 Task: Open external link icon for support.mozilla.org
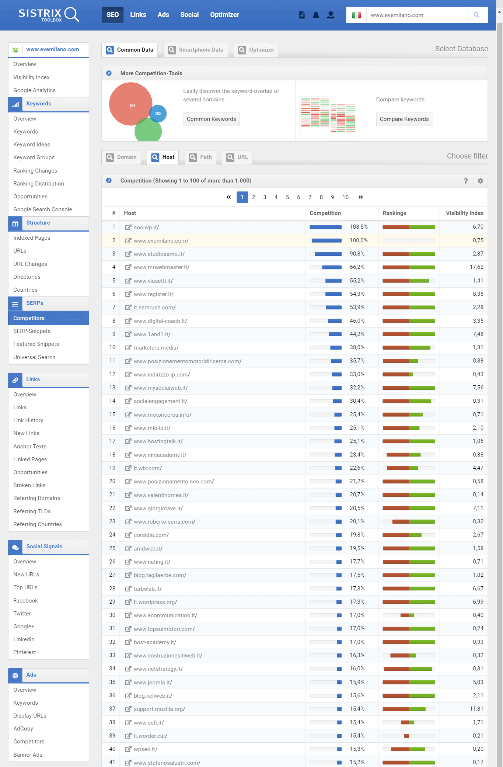(128, 709)
